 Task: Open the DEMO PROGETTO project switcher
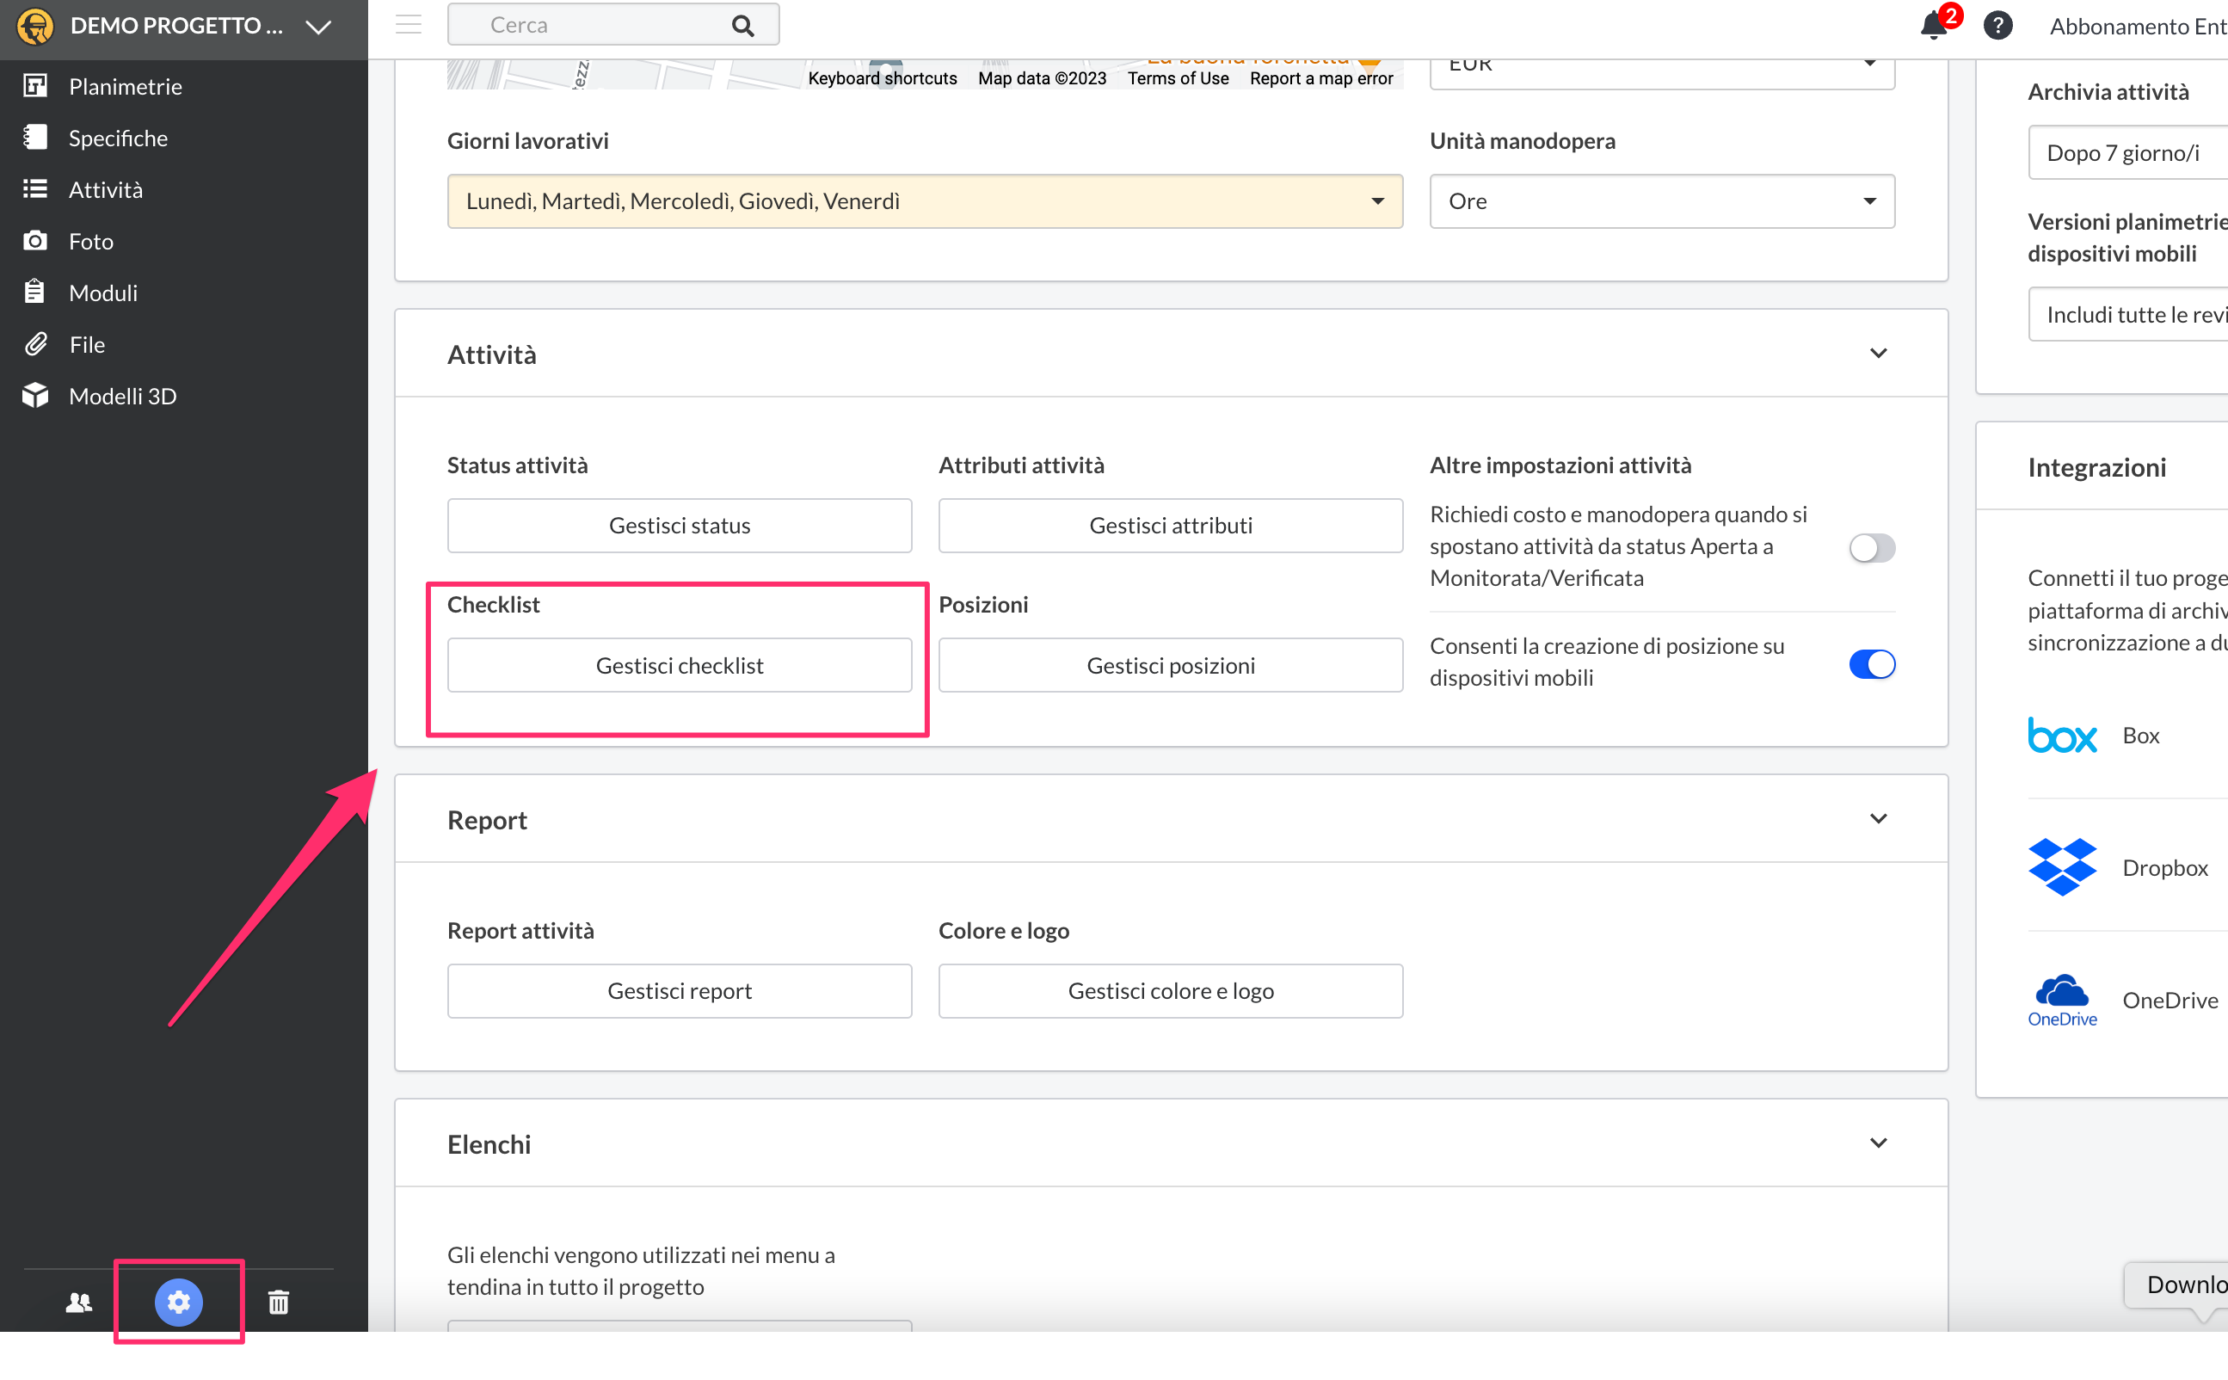(175, 26)
